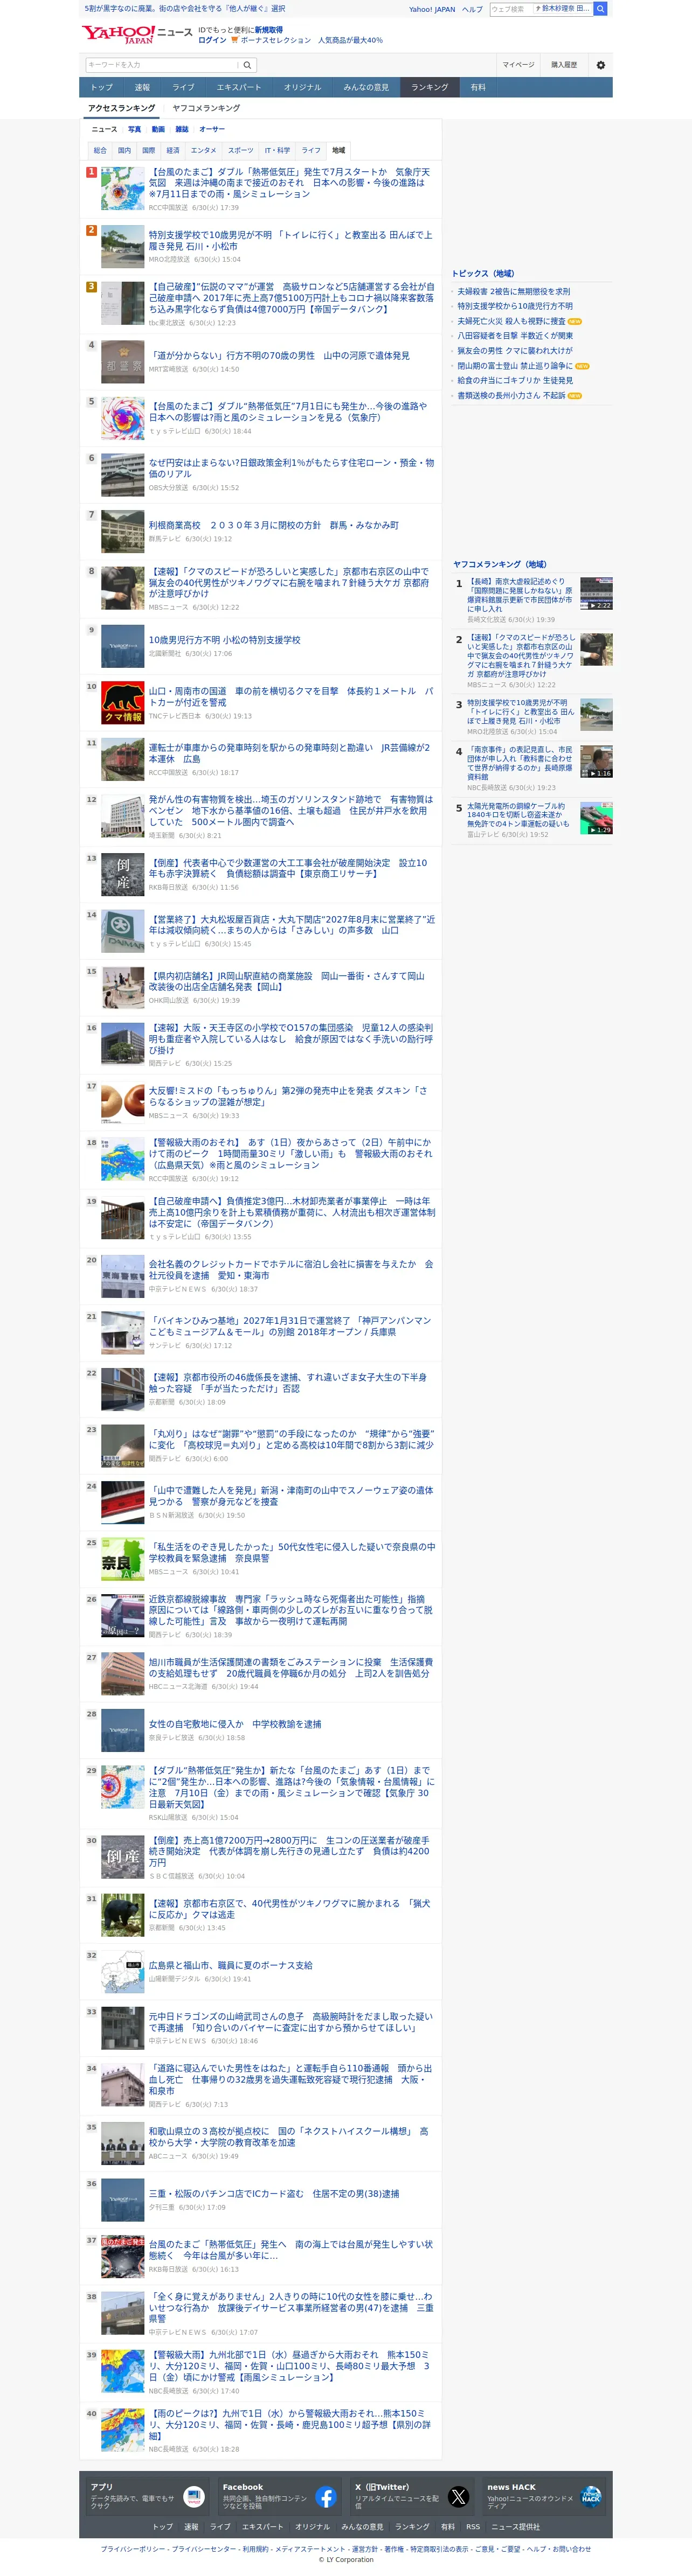Click the top promo headline about 5割が黒字なのに廃業

184,8
